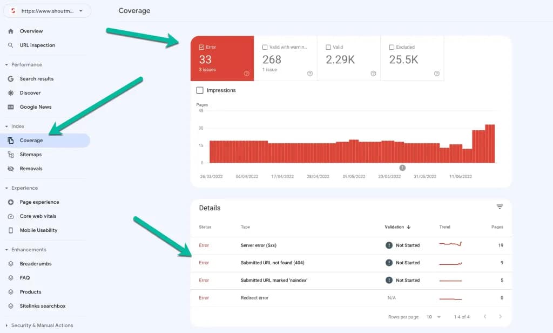Screen dimensions: 553x333
Task: Click the help icon on Valid card
Action: [373, 74]
